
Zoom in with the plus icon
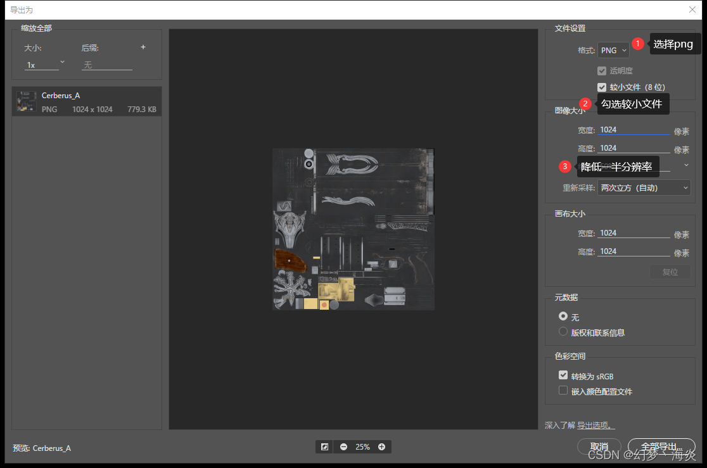tap(381, 447)
